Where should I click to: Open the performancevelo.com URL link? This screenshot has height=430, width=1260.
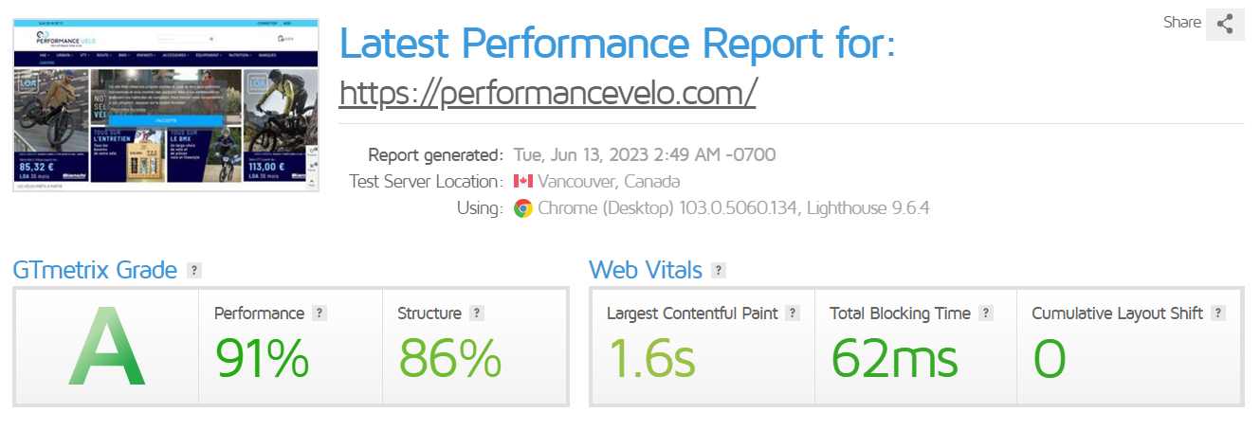(x=547, y=92)
